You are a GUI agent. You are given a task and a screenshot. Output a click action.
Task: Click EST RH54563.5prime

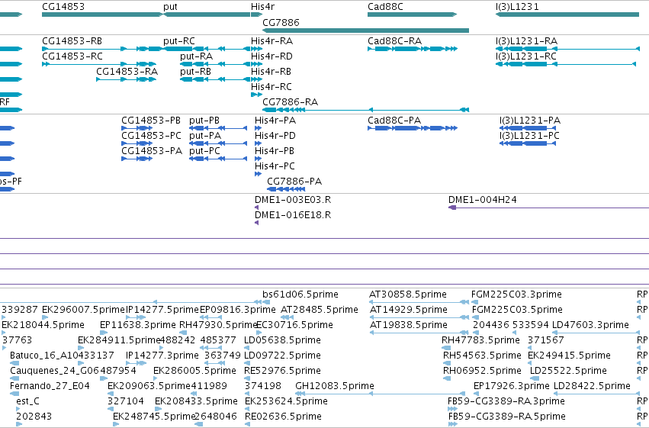point(447,363)
